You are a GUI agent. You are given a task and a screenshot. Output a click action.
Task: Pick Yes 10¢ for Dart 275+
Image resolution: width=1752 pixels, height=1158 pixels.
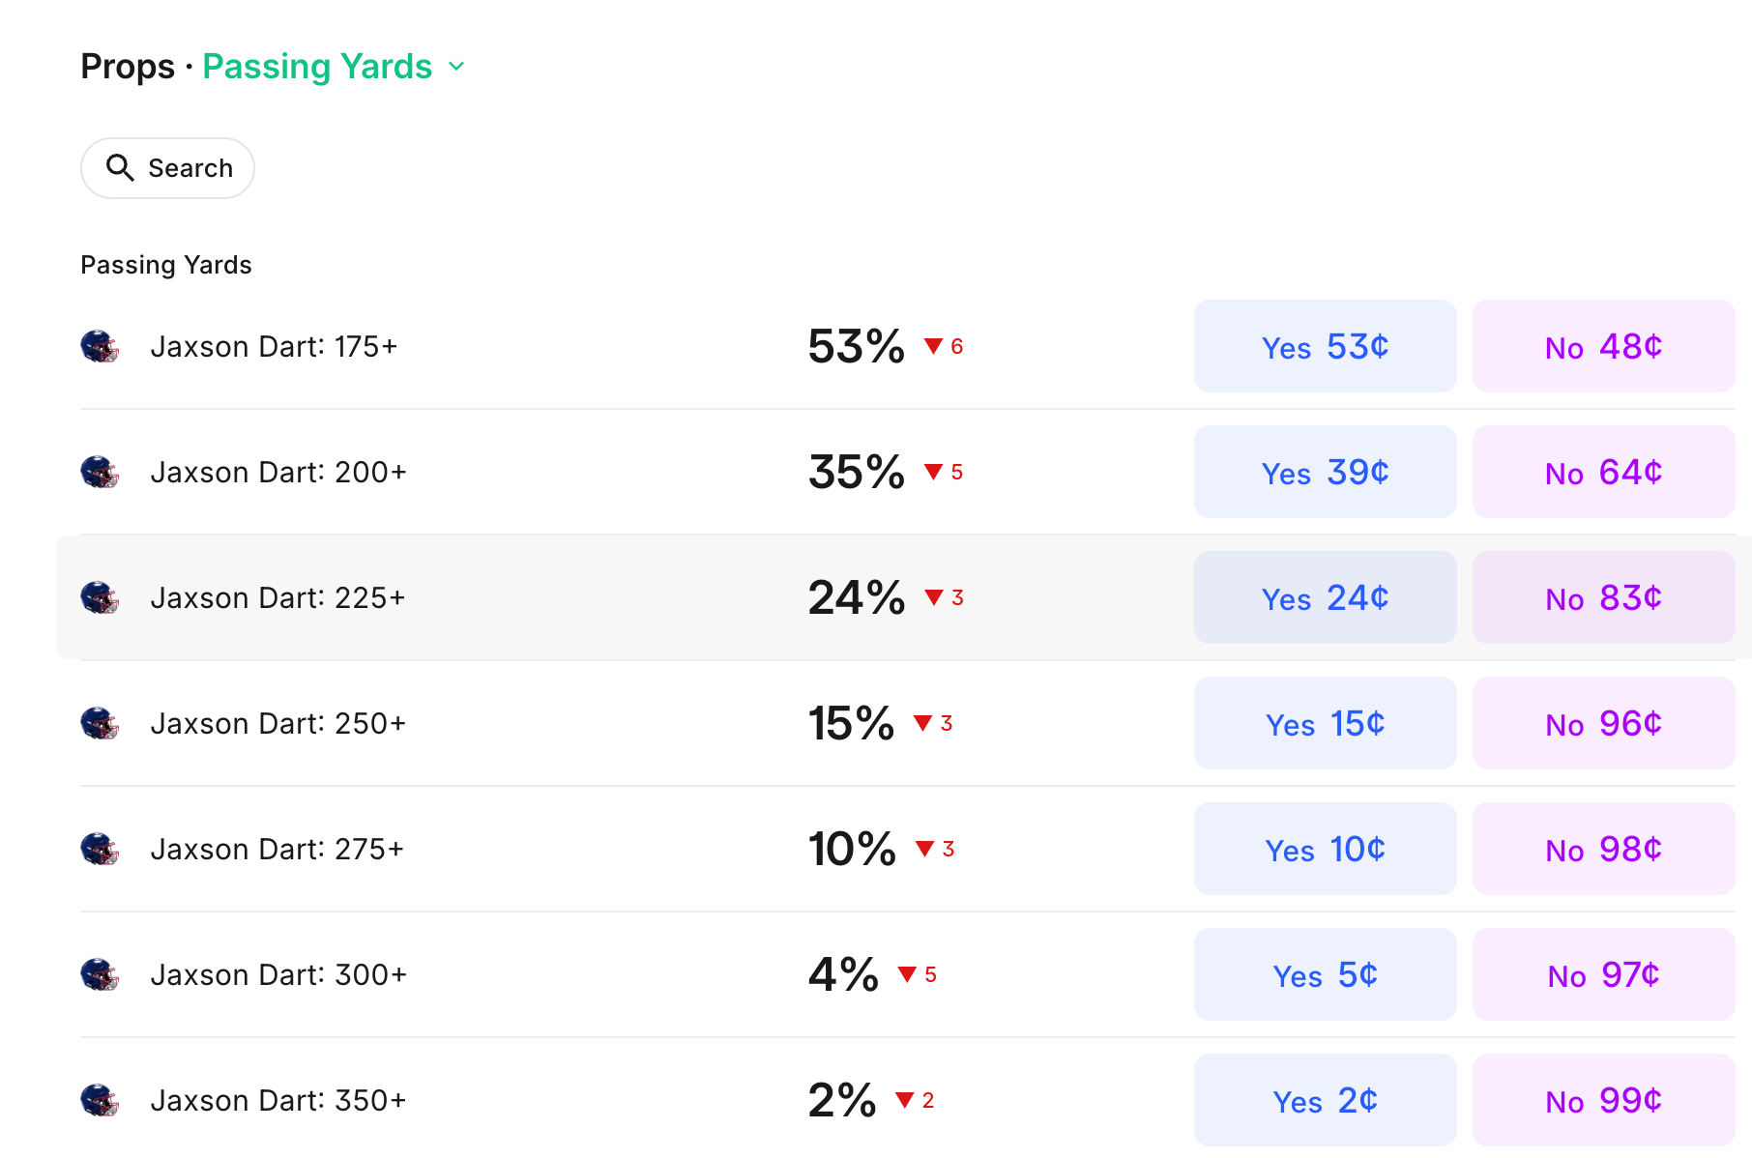tap(1325, 849)
